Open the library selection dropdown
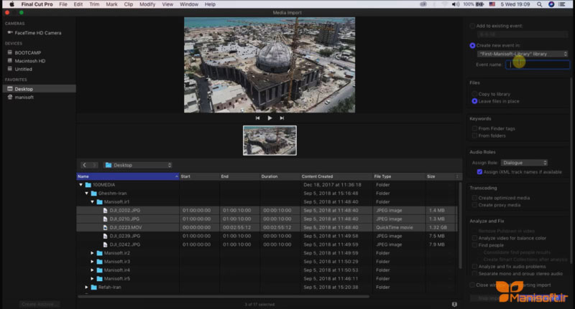The width and height of the screenshot is (575, 309). 523,54
